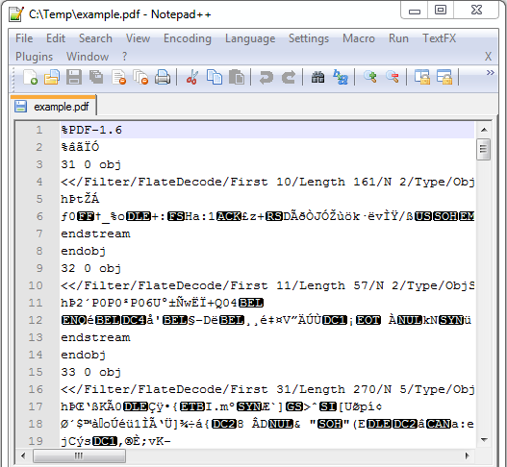Viewport: 507px width, 467px height.
Task: Click 'endstream' on line 13
Action: (95, 337)
